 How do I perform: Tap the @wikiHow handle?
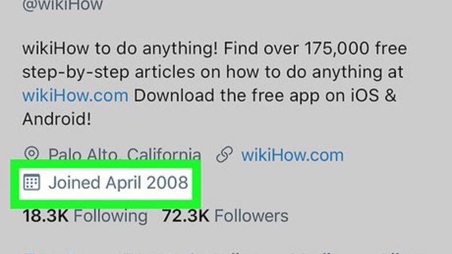coord(62,6)
